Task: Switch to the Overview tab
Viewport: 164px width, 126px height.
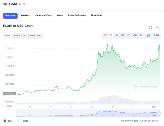Action: point(10,16)
